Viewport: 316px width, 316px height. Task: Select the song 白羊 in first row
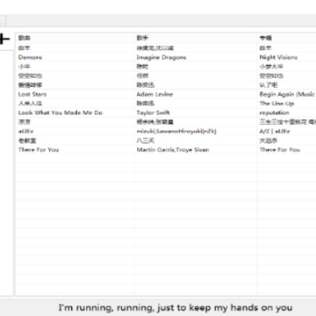point(24,48)
